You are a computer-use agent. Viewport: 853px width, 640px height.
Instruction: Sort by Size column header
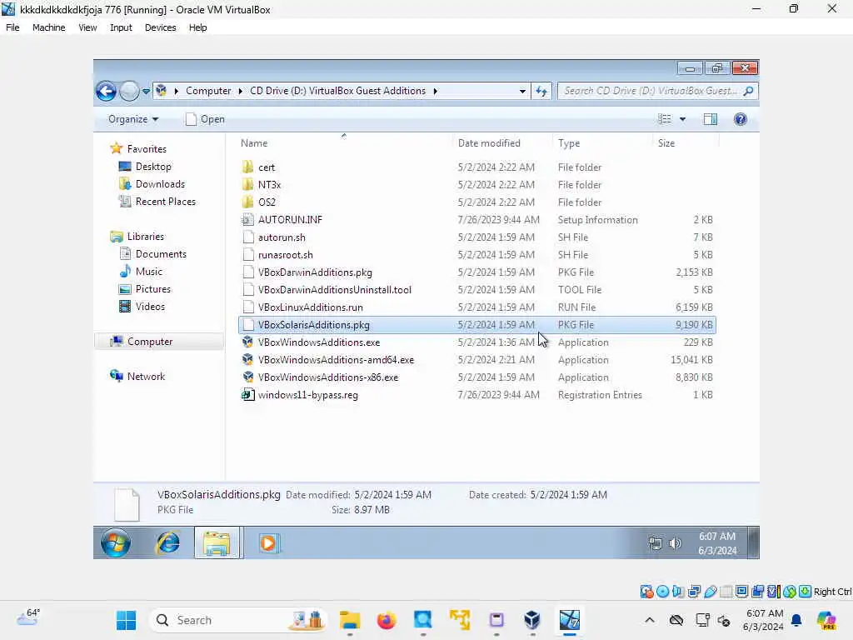tap(666, 143)
